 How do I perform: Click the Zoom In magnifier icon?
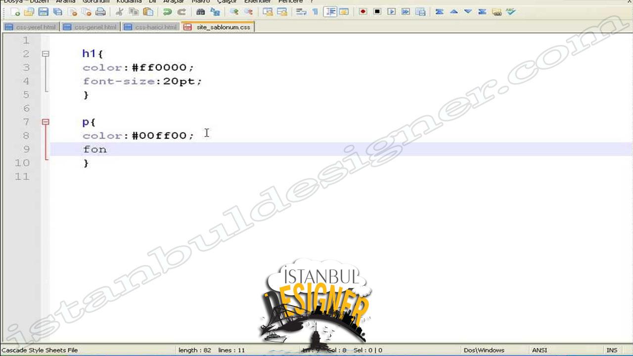coord(234,12)
